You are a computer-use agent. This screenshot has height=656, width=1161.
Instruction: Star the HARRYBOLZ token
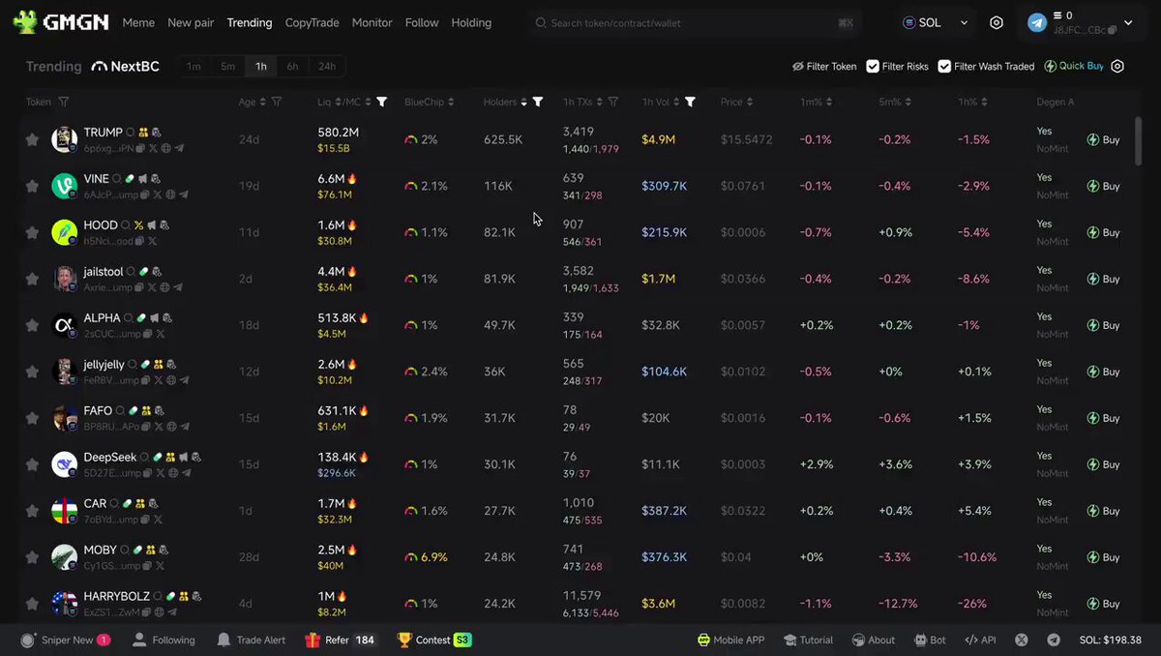pos(32,604)
